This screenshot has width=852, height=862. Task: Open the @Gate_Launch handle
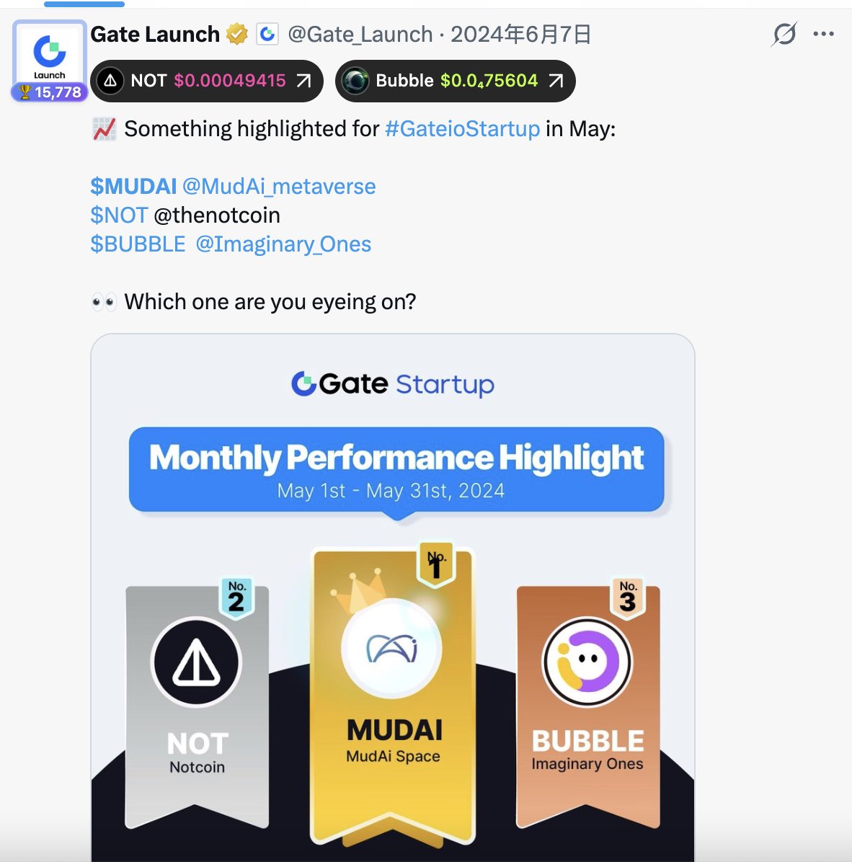pyautogui.click(x=360, y=34)
